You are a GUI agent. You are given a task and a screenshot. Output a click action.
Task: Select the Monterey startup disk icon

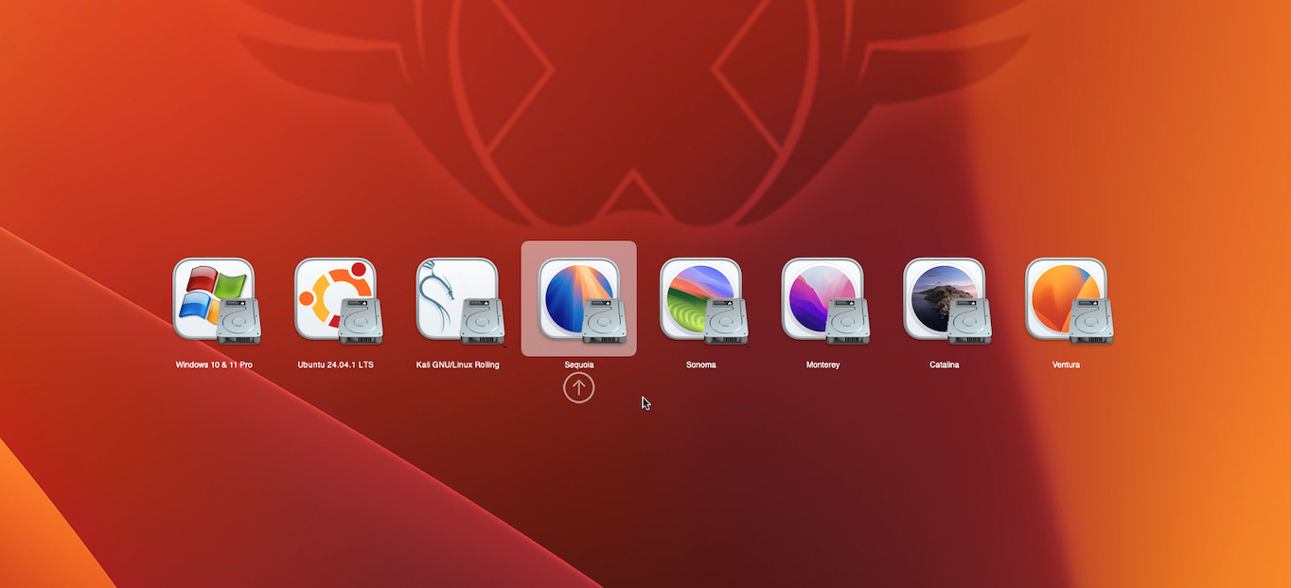(x=825, y=300)
